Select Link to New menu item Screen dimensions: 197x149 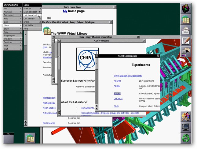[x=32, y=19]
